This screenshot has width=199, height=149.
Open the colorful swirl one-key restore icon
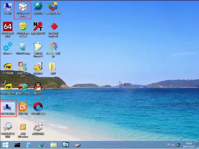53,50
